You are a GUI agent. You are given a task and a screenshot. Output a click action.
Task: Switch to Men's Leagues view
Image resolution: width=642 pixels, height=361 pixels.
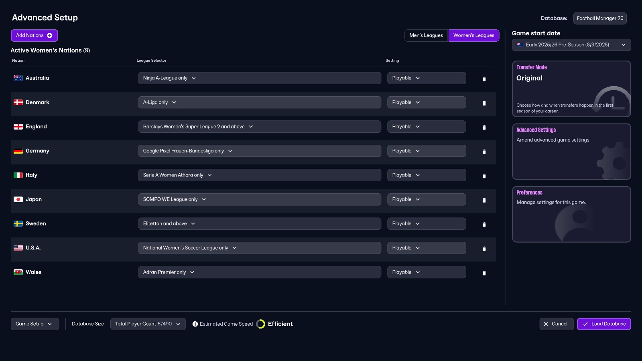pyautogui.click(x=426, y=35)
